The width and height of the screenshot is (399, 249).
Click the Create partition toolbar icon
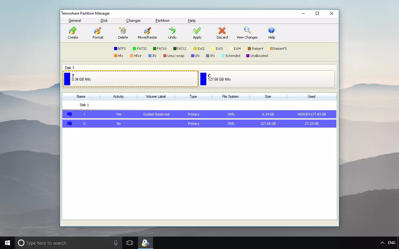73,31
